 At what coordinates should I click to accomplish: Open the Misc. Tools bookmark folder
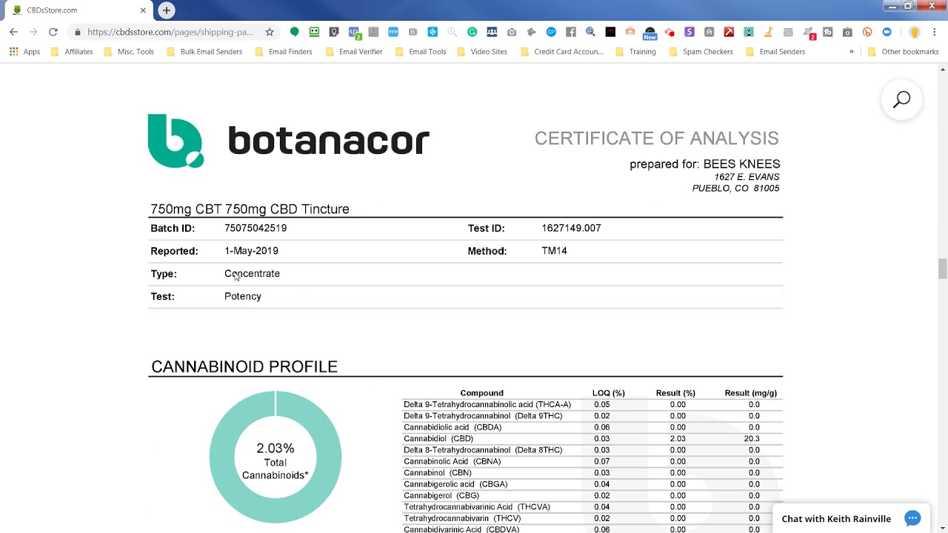[129, 52]
